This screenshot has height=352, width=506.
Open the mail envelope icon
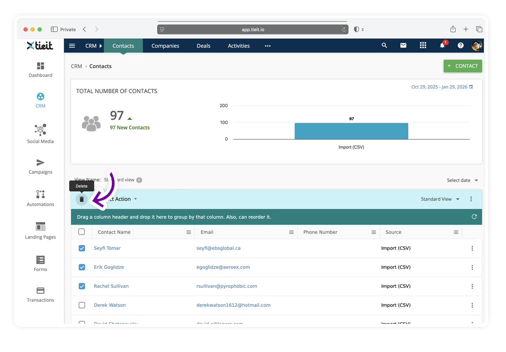coord(403,45)
